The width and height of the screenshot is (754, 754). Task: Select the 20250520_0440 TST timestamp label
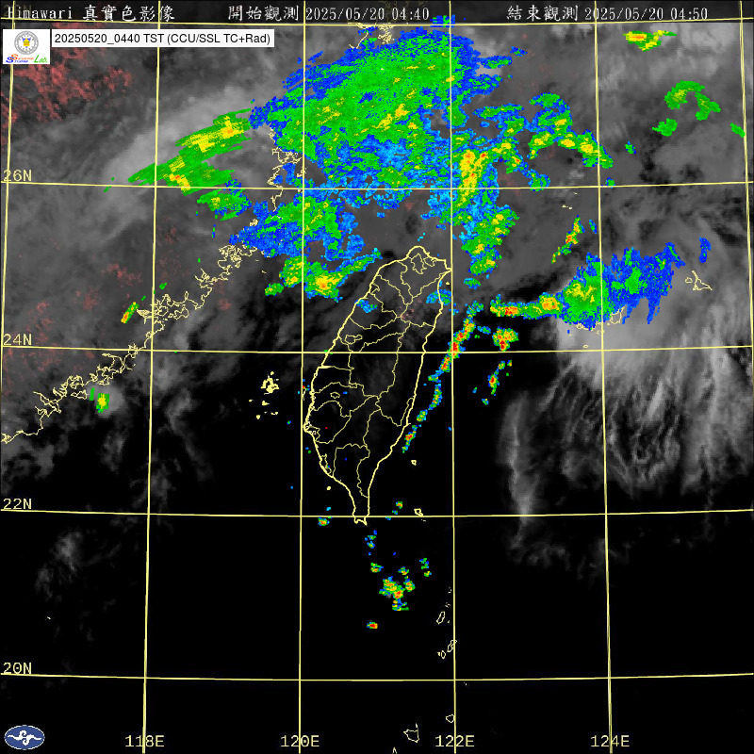point(162,39)
